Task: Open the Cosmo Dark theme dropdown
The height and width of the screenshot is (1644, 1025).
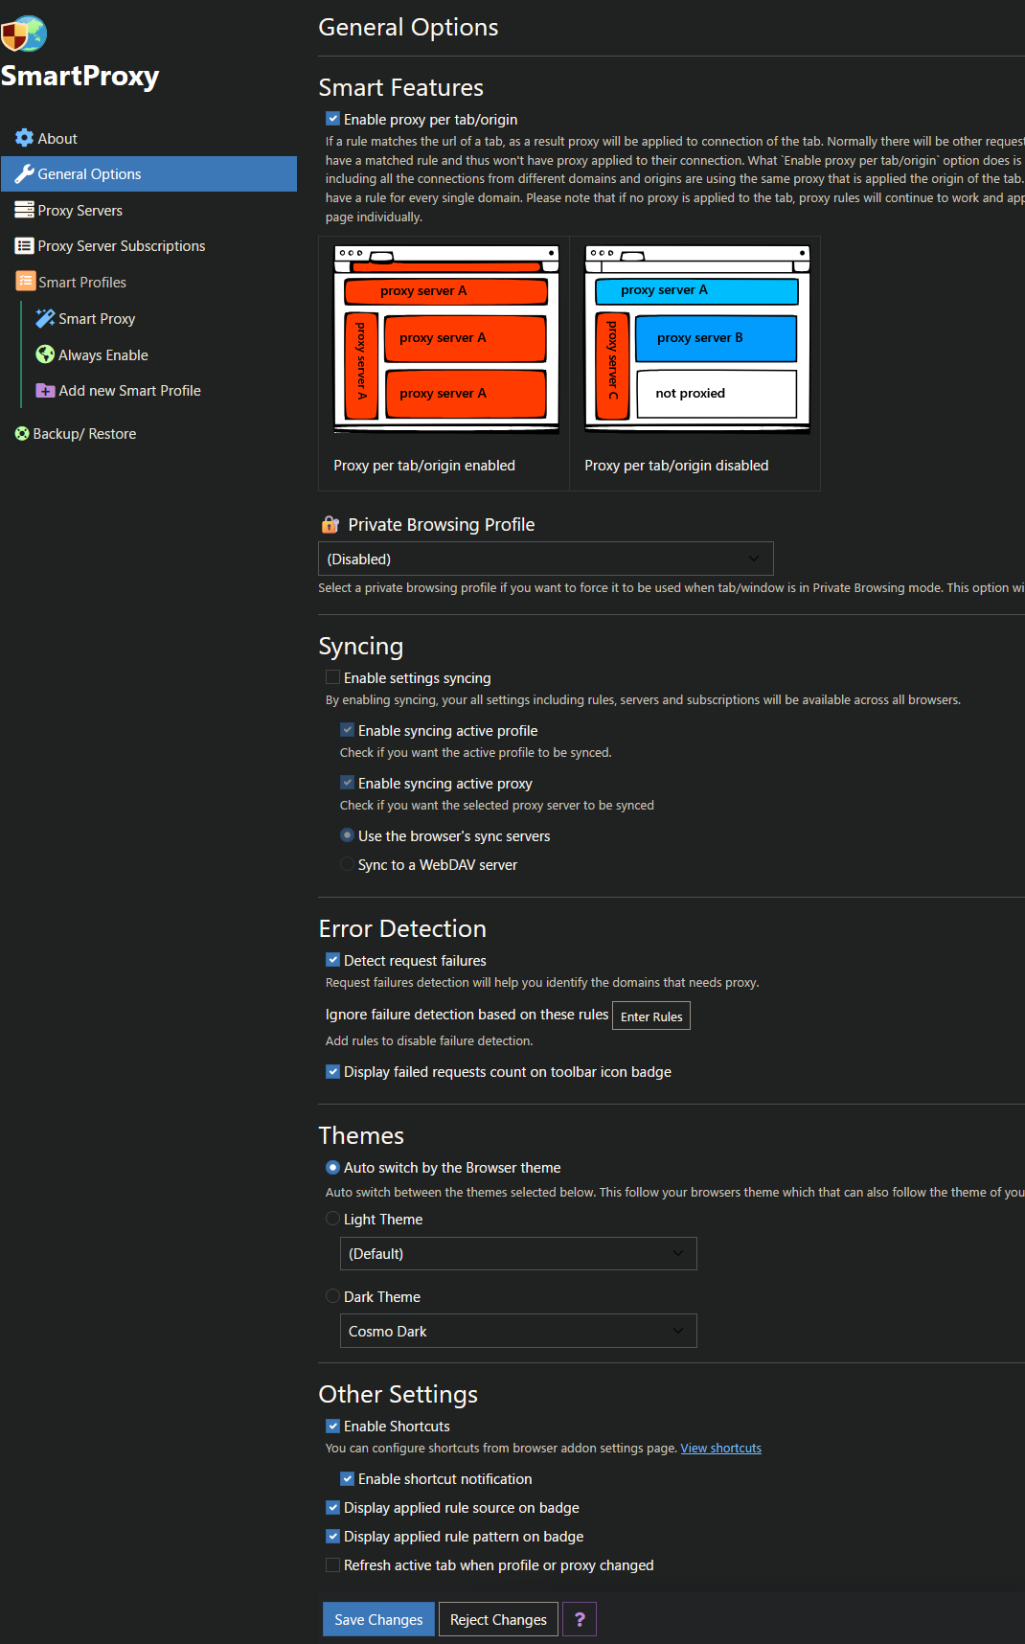Action: tap(518, 1331)
